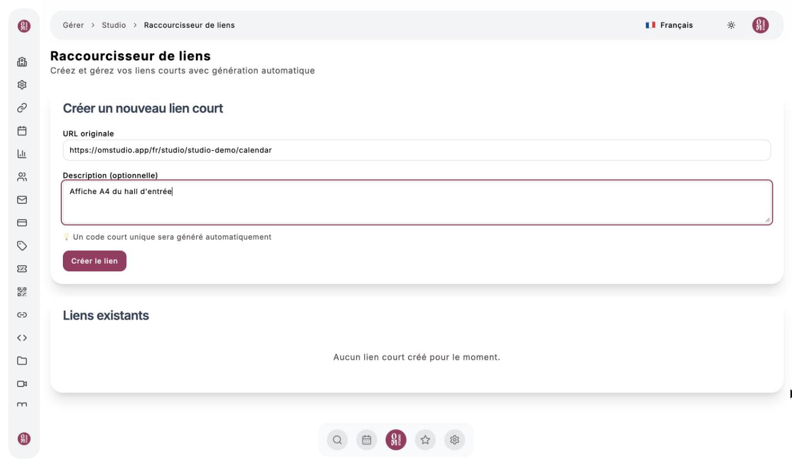Viewport: 792px width, 467px height.
Task: Focus the Description (optionnelle) text area
Action: tap(417, 202)
